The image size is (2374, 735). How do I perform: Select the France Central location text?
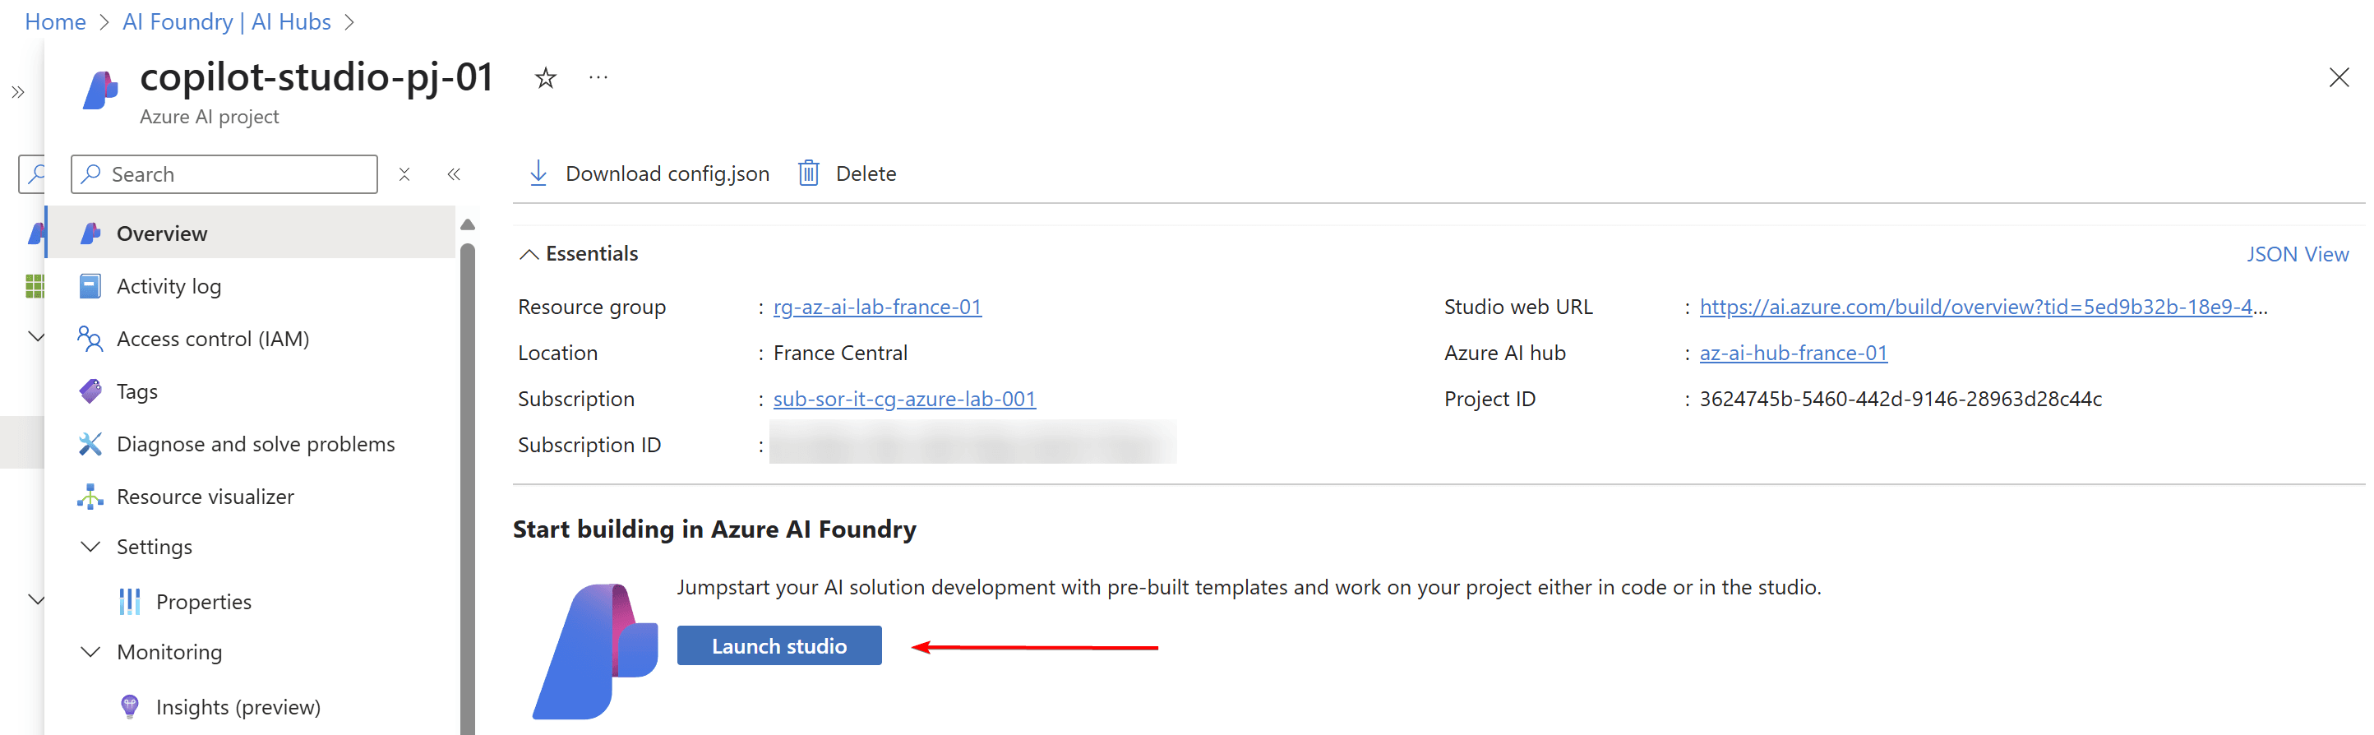pos(839,352)
